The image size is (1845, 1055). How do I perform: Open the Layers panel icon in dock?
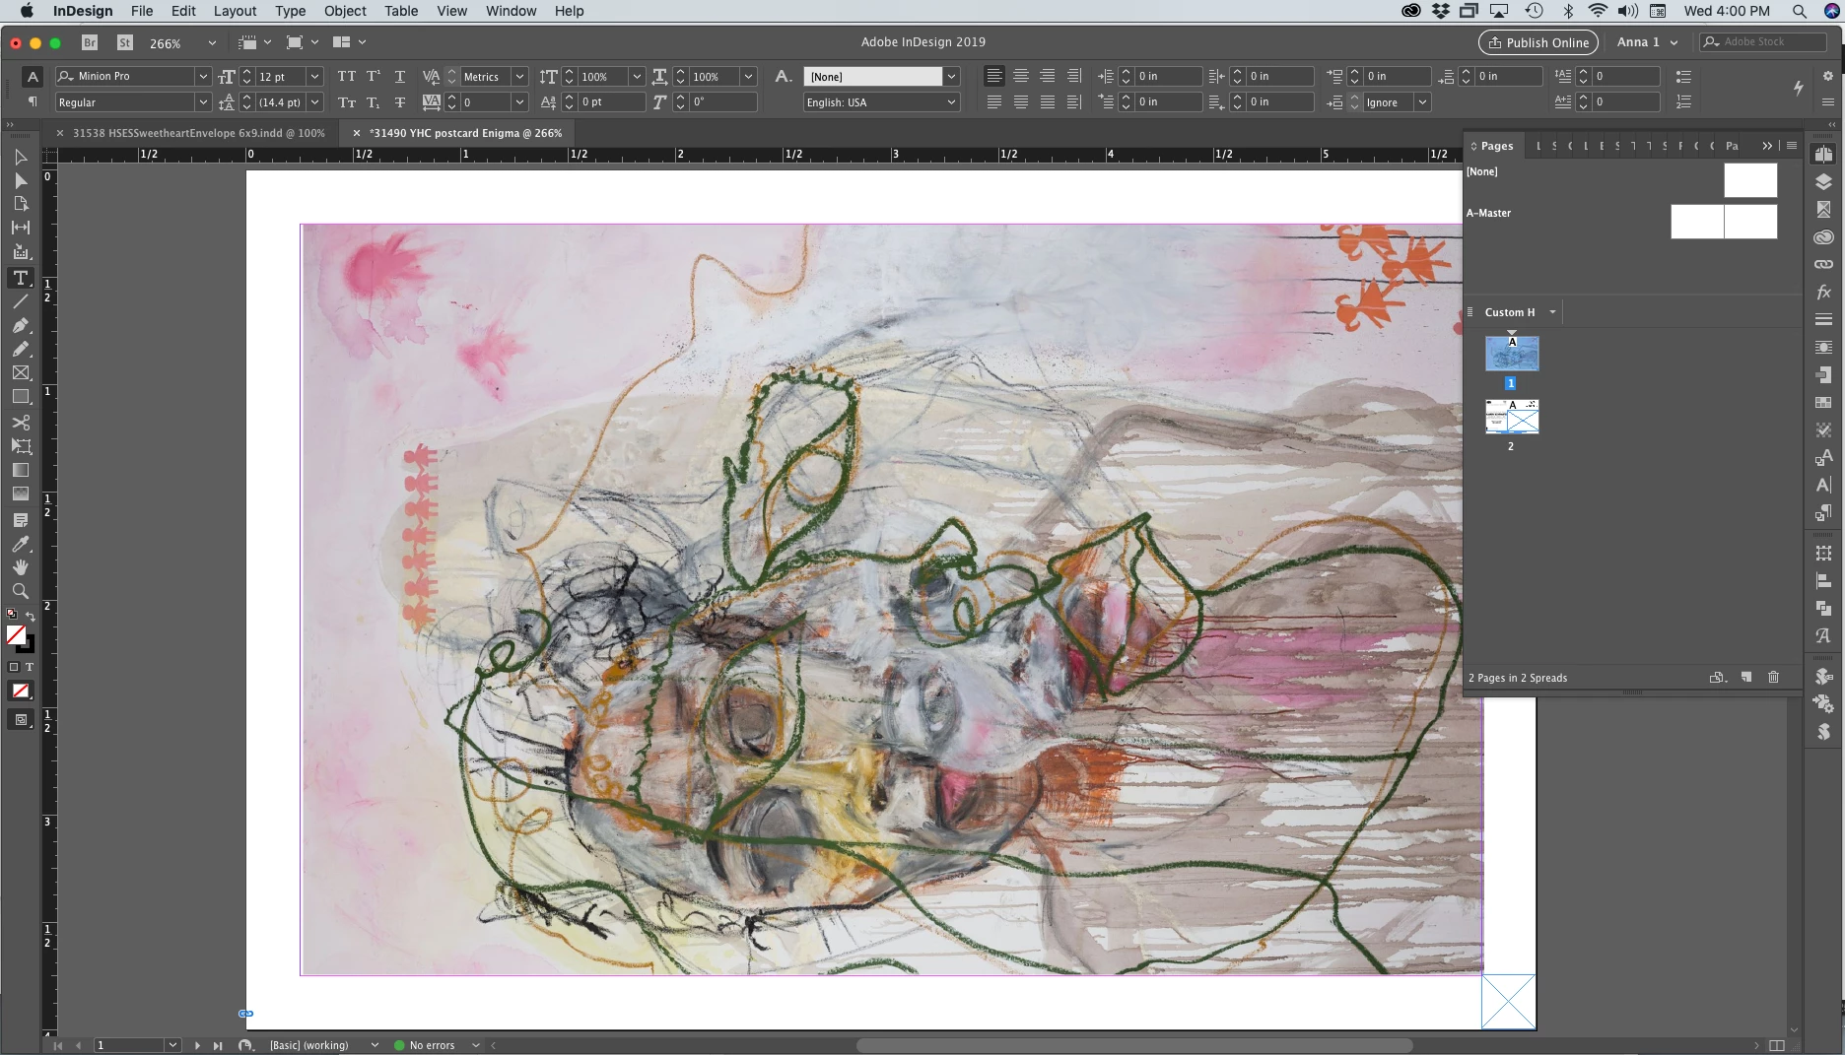(x=1823, y=182)
